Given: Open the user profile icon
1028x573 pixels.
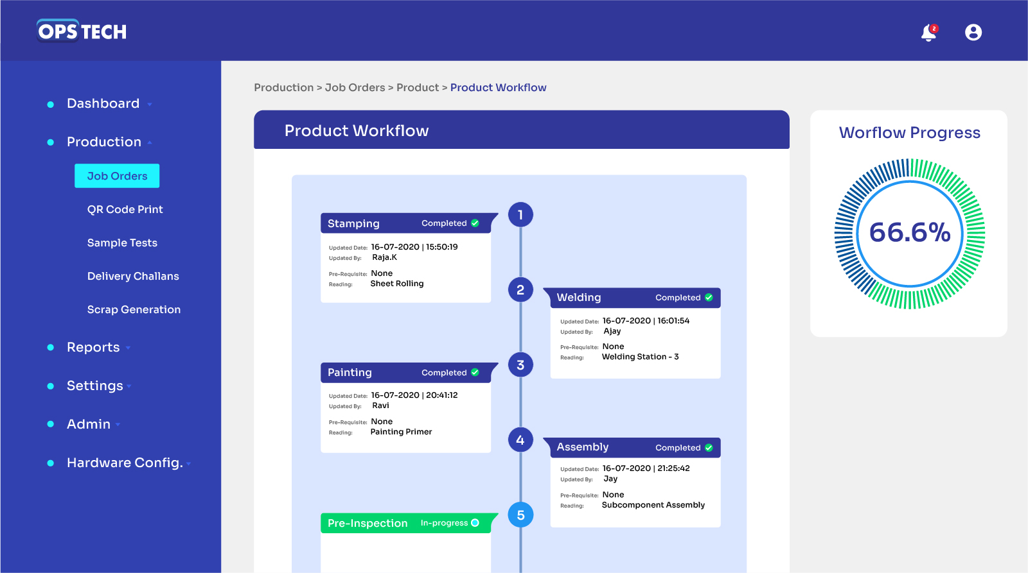Looking at the screenshot, I should 973,32.
